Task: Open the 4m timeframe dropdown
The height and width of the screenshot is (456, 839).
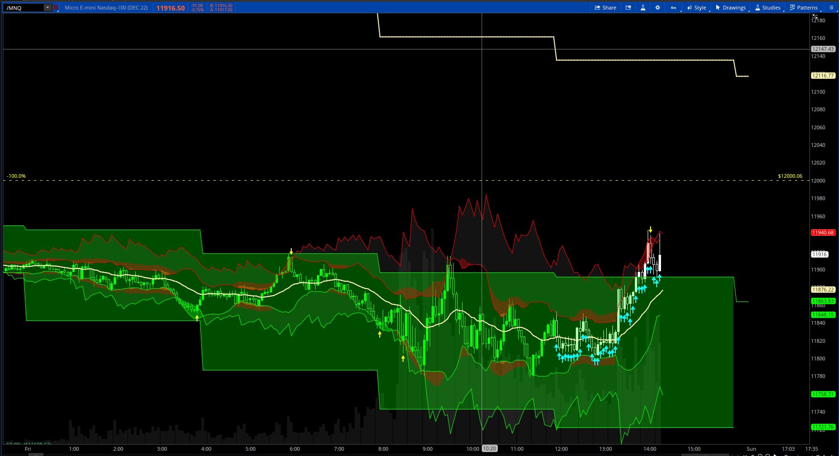Action: pyautogui.click(x=672, y=7)
